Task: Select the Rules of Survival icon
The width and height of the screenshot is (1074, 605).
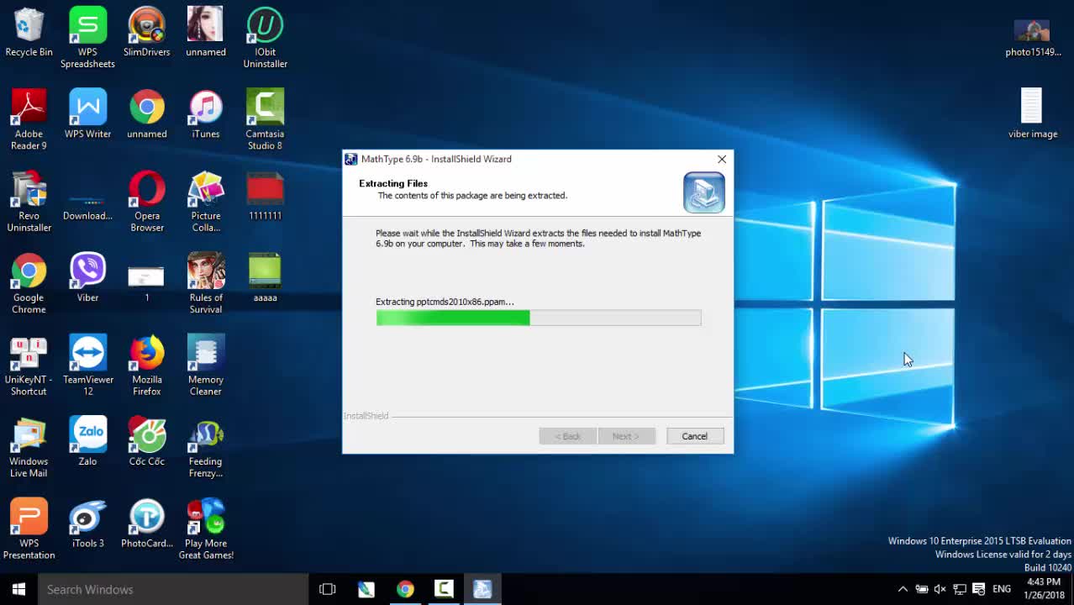Action: pos(206,283)
